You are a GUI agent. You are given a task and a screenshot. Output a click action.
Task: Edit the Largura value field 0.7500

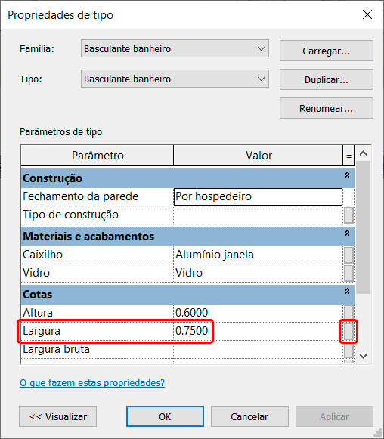pyautogui.click(x=258, y=331)
